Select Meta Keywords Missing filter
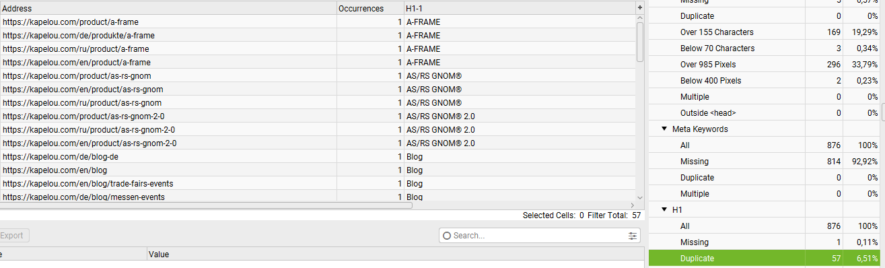885x268 pixels. 764,161
